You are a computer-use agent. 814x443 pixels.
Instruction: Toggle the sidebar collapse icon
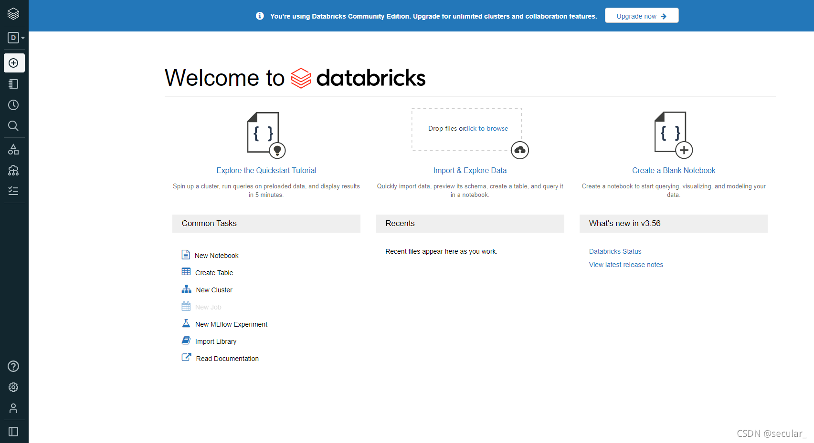(x=13, y=432)
